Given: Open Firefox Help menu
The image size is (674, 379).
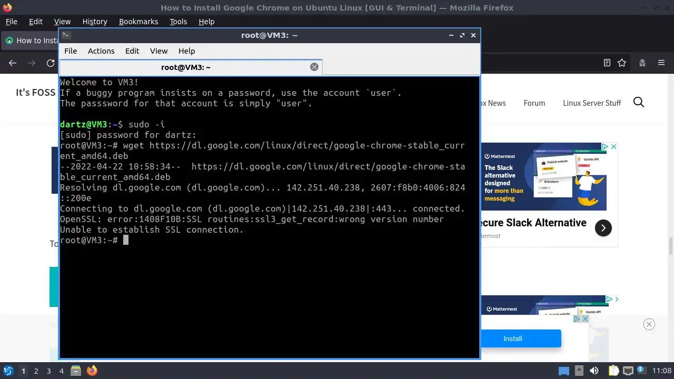Looking at the screenshot, I should pos(206,22).
